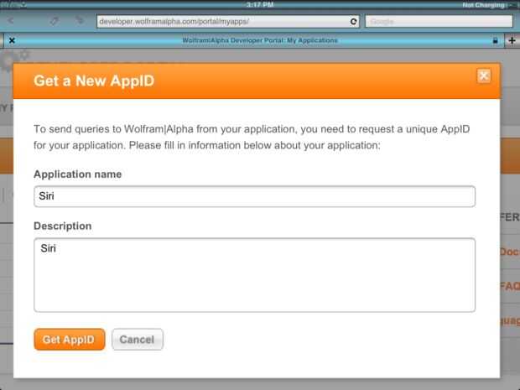Go back with browser back arrow

coord(11,21)
